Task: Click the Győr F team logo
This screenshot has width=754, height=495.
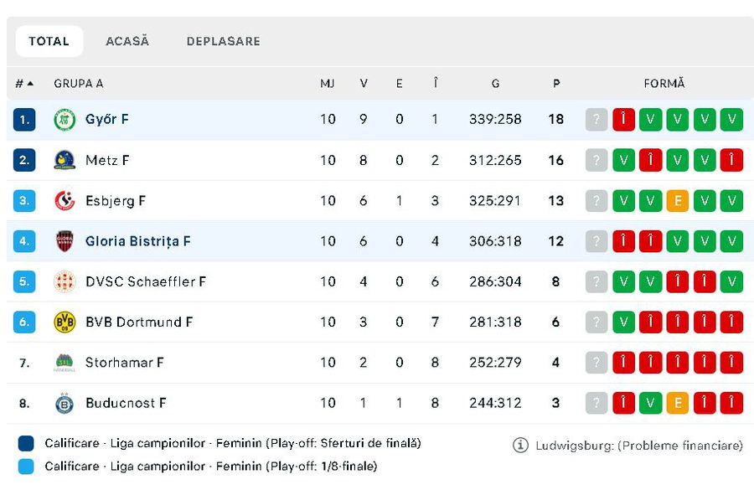Action: pyautogui.click(x=65, y=120)
